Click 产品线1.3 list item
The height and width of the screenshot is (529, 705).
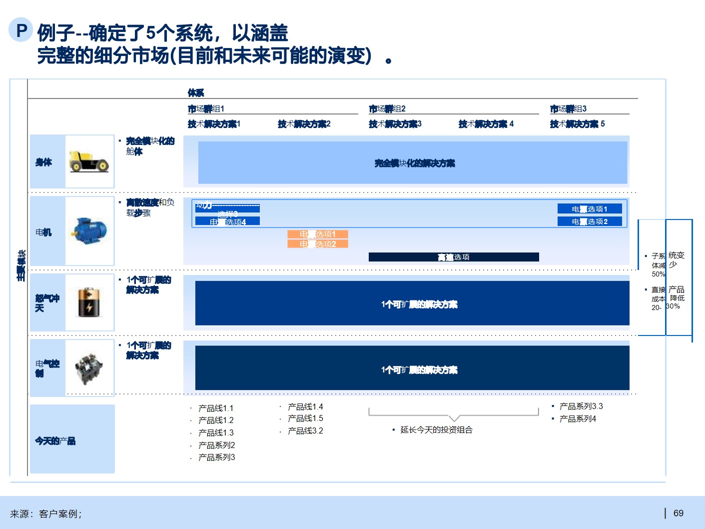216,432
